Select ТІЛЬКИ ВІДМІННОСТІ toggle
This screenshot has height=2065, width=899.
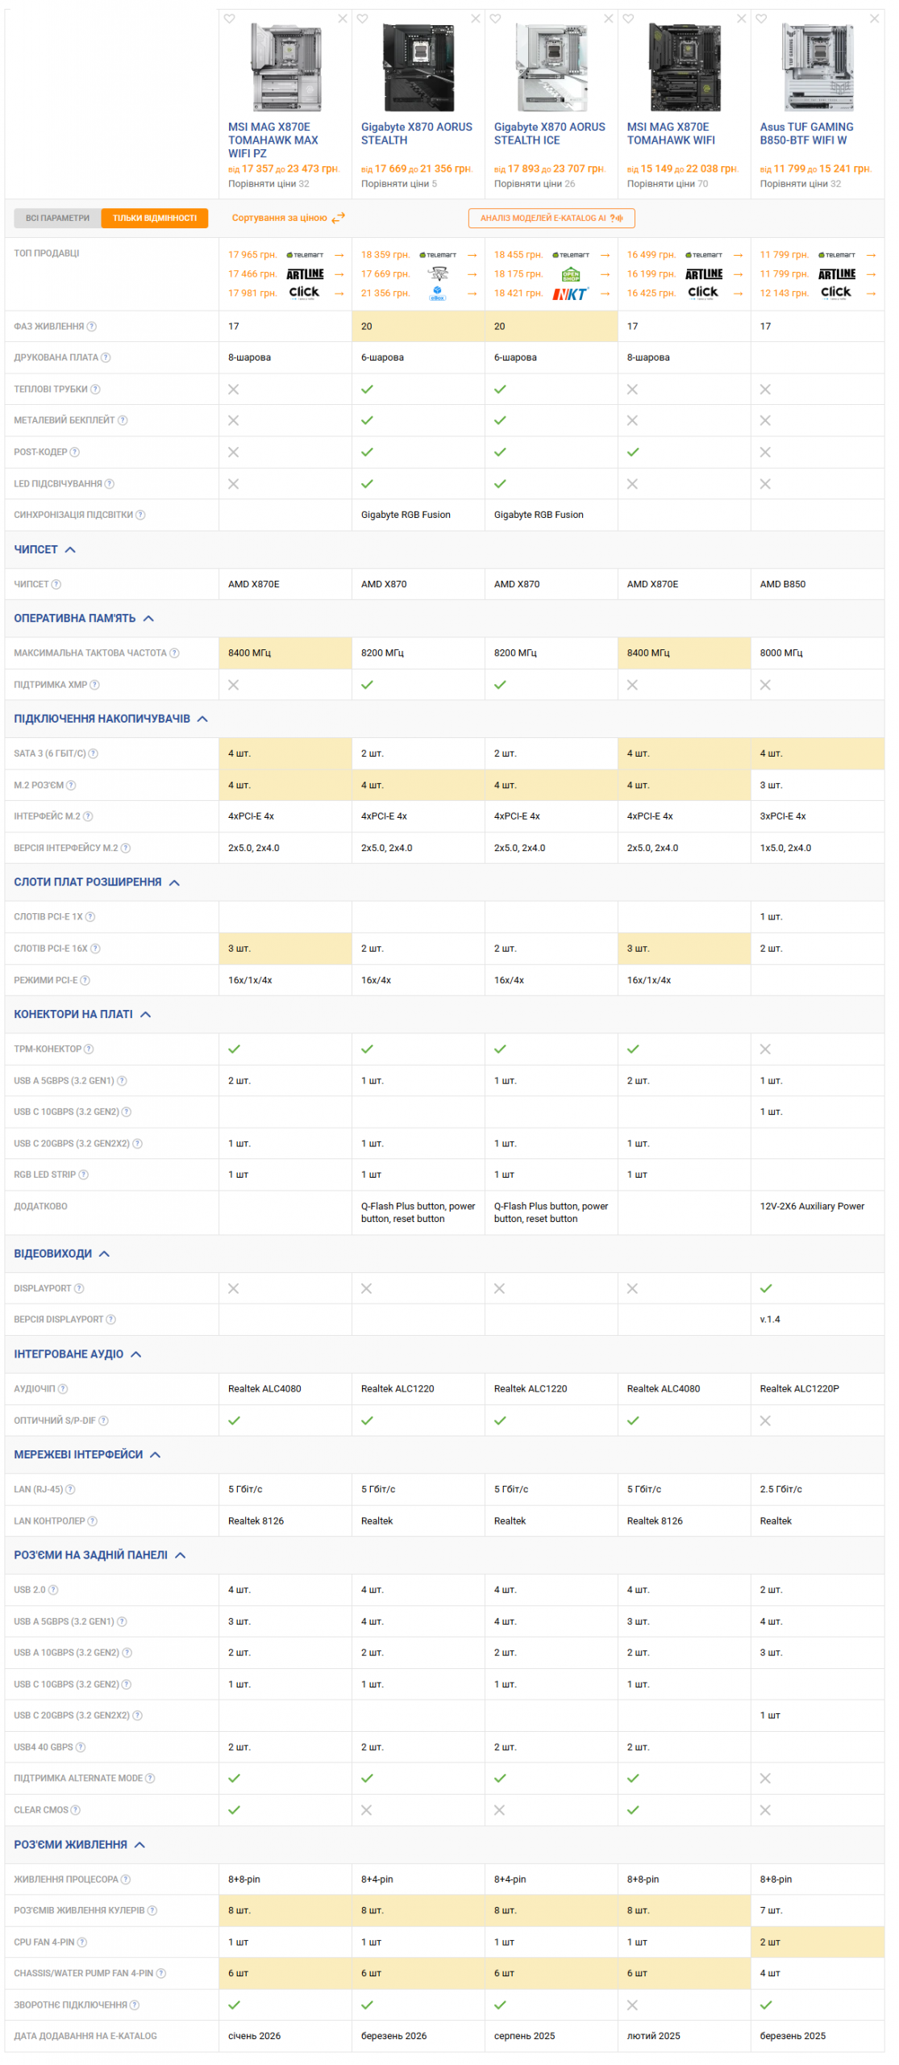pos(156,219)
